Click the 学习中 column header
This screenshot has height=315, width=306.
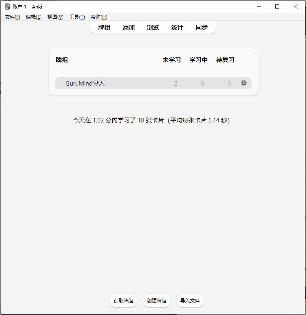(x=198, y=60)
